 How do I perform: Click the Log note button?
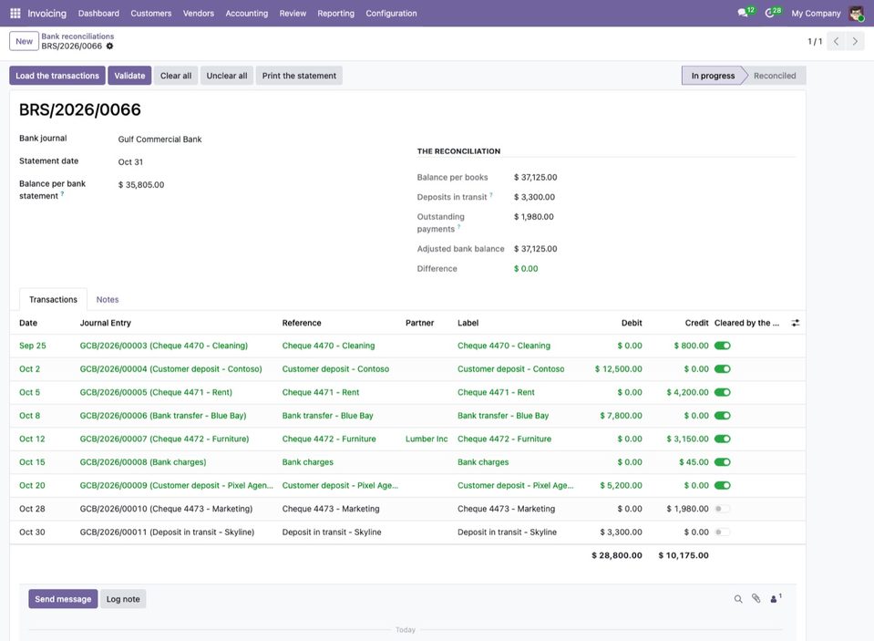tap(123, 599)
